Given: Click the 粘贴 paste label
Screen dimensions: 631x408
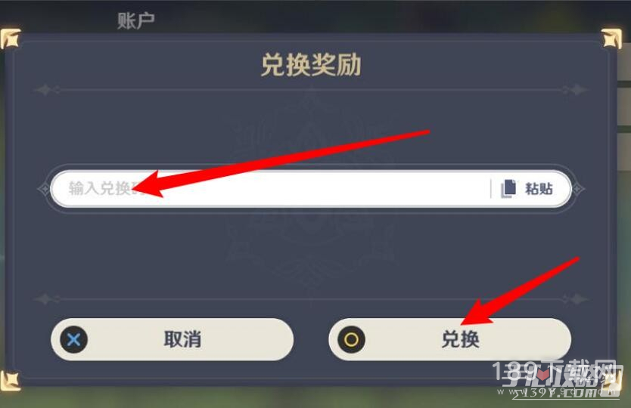Looking at the screenshot, I should point(539,189).
